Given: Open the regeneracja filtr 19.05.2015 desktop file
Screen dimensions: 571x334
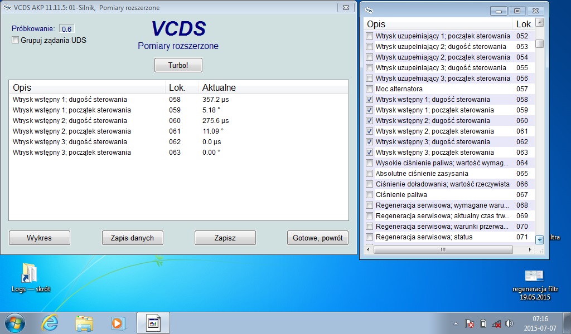Looking at the screenshot, I should pos(535,285).
